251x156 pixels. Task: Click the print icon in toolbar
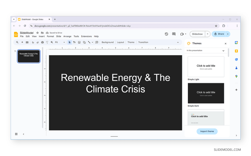pos(42,43)
